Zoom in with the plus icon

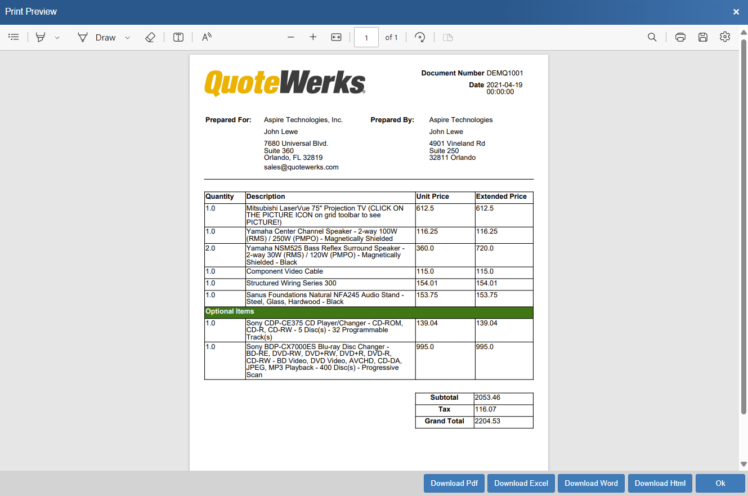pos(313,37)
